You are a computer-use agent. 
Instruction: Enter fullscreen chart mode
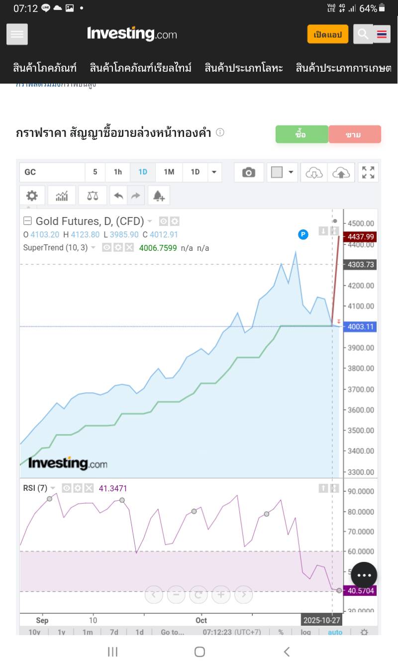[x=368, y=172]
